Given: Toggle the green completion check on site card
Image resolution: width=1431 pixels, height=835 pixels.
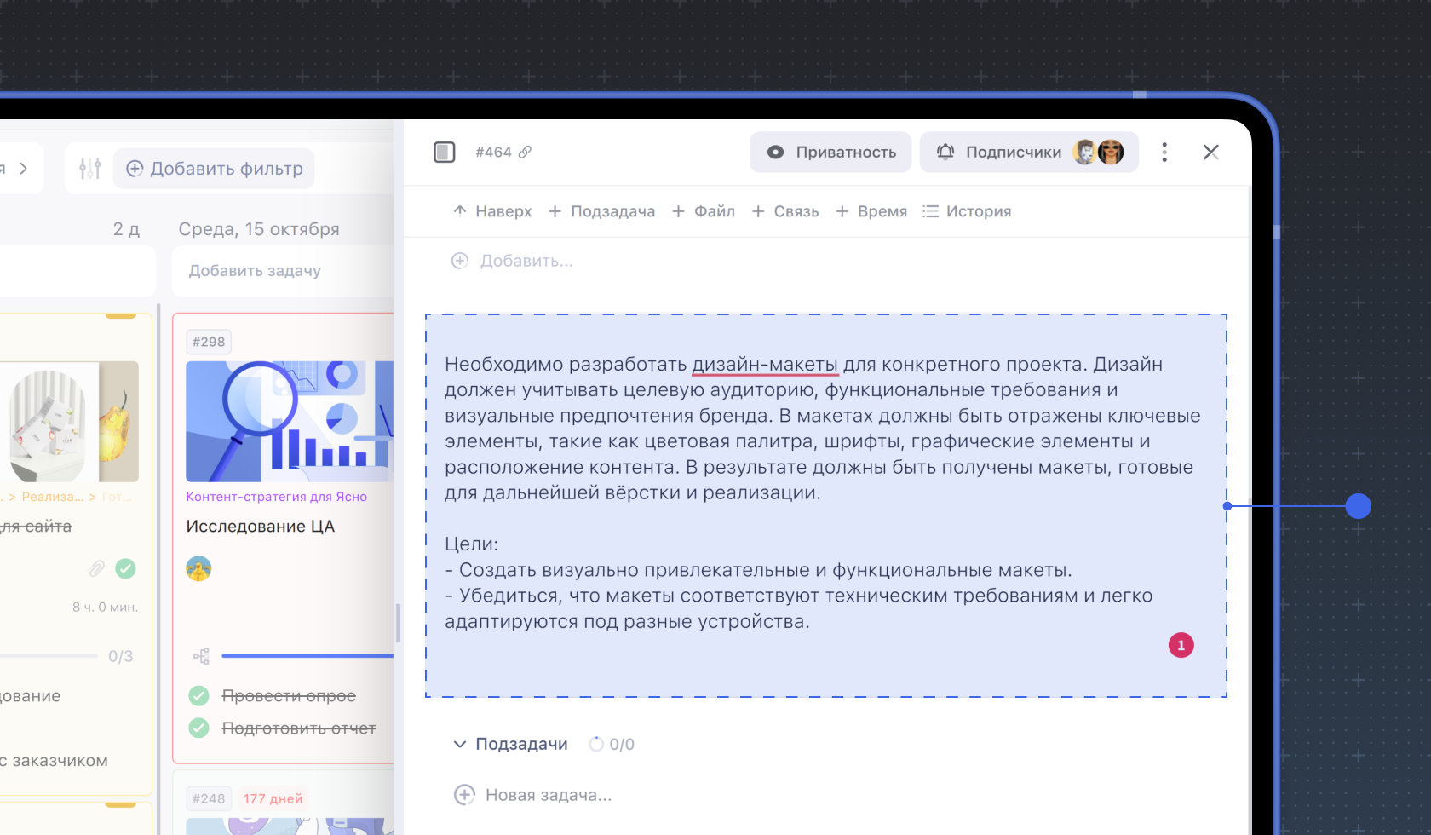Looking at the screenshot, I should pos(125,568).
